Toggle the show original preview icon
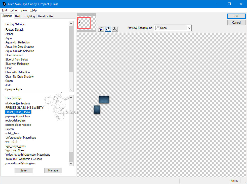Image resolution: width=247 pixels, height=184 pixels. tap(101, 29)
